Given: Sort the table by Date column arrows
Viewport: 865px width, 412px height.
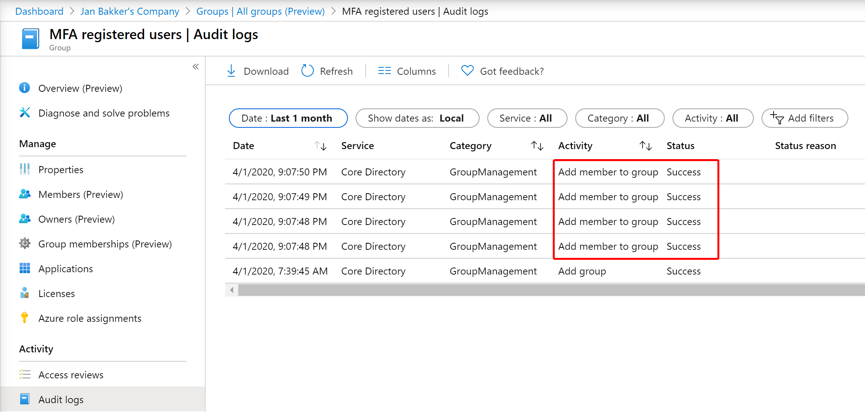Looking at the screenshot, I should click(320, 146).
